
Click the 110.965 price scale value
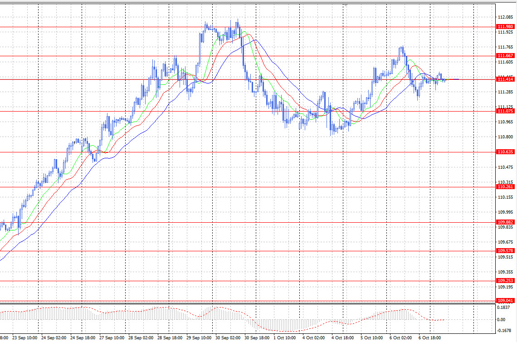point(506,122)
